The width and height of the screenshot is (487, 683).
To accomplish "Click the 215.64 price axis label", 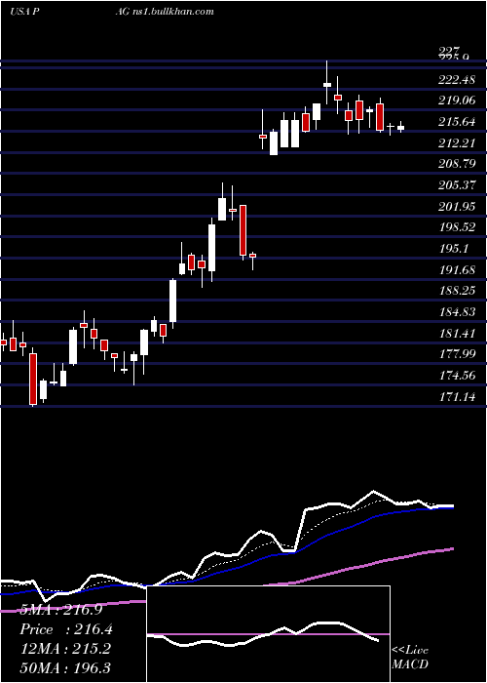I will 457,122.
